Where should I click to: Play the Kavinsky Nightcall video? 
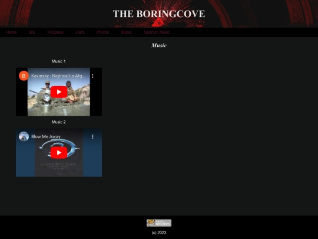[59, 92]
